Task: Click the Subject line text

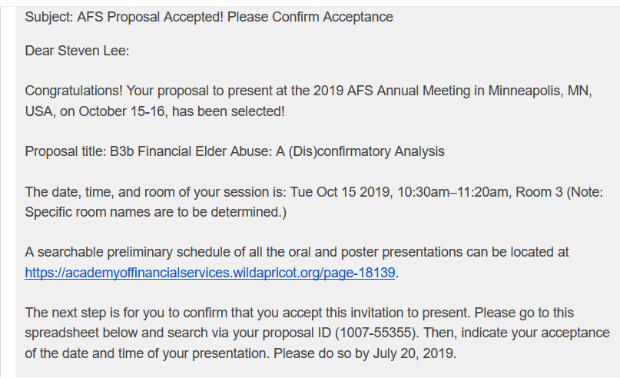Action: (209, 17)
